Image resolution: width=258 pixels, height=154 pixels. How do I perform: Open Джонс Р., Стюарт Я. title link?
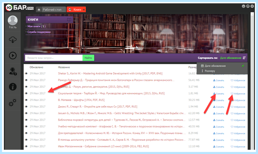click(98, 107)
